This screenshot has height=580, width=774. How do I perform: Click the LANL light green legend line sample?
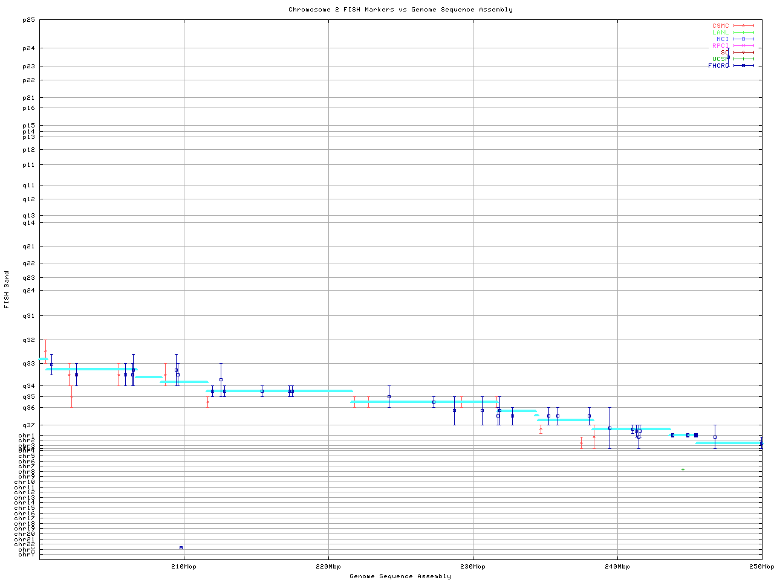click(743, 33)
